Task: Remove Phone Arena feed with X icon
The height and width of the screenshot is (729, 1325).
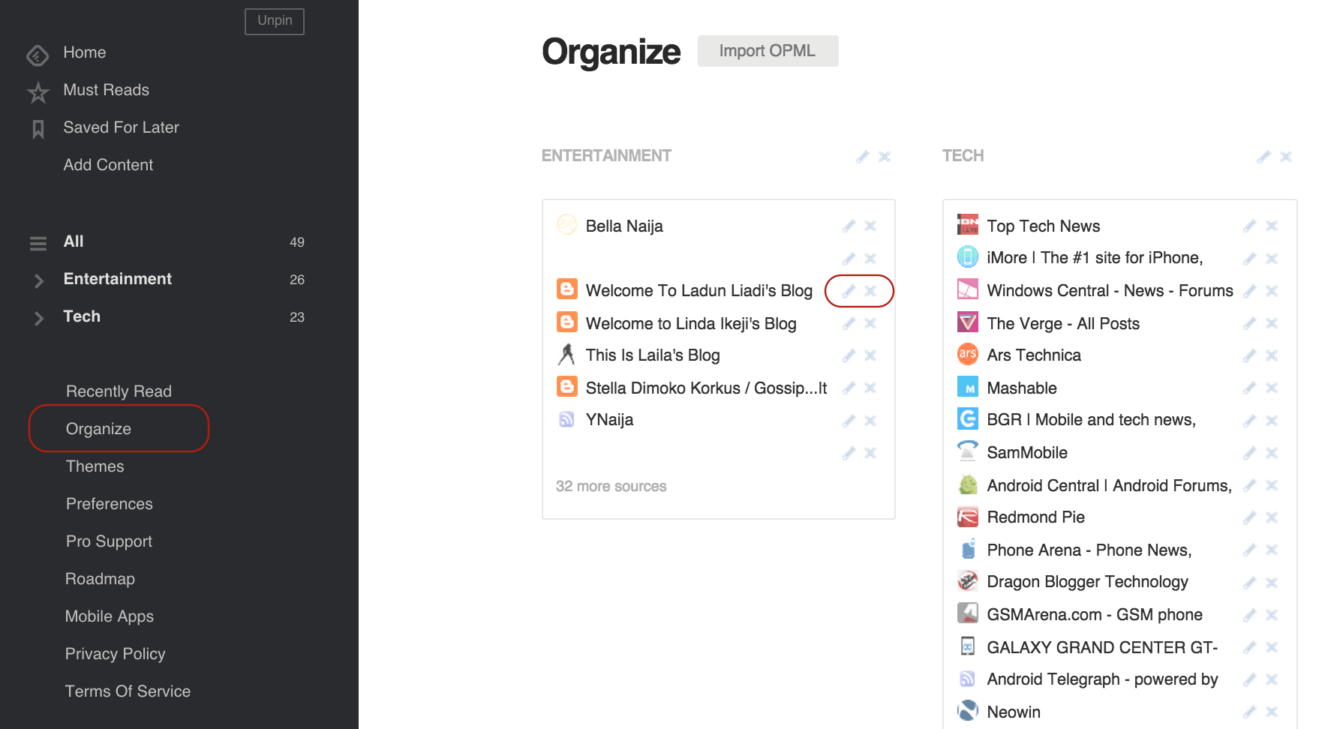Action: (x=1272, y=550)
